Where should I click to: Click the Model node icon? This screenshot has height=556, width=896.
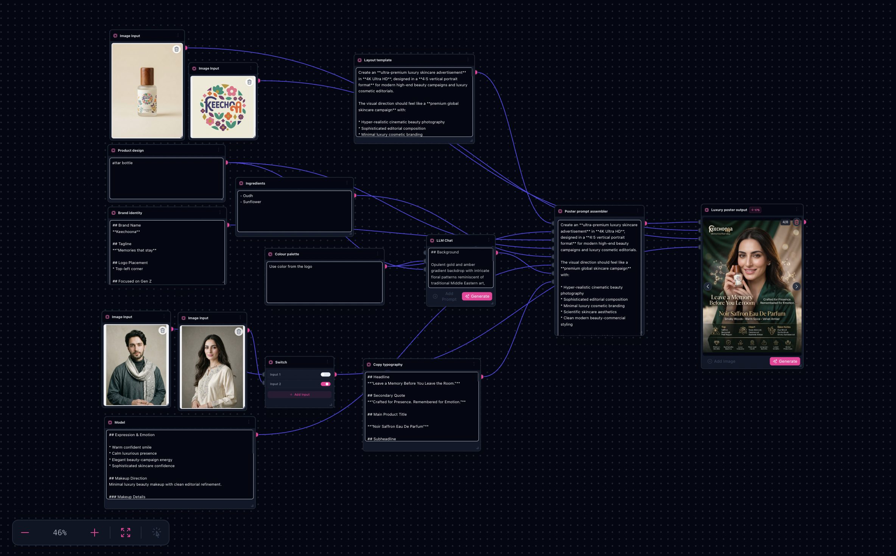(110, 422)
